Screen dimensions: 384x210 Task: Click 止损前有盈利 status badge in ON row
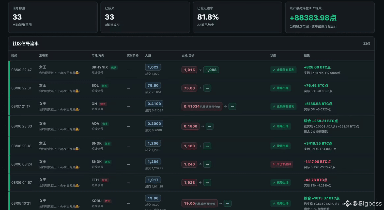[283, 106]
